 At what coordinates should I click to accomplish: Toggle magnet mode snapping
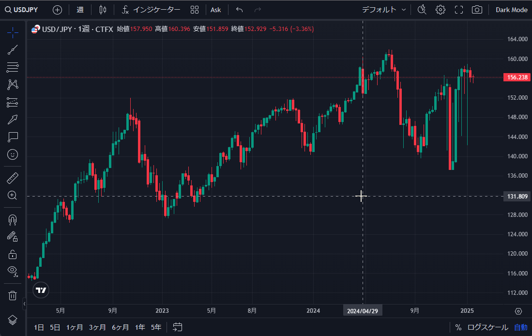coord(13,220)
